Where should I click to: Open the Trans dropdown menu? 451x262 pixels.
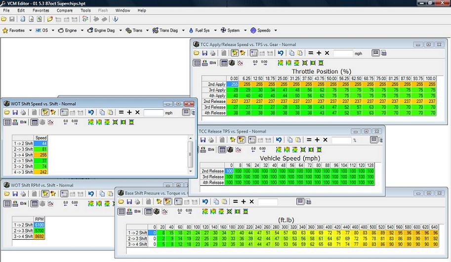[x=148, y=31]
